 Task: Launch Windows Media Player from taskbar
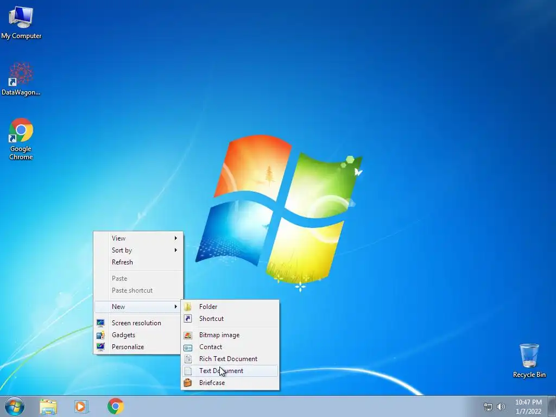81,406
